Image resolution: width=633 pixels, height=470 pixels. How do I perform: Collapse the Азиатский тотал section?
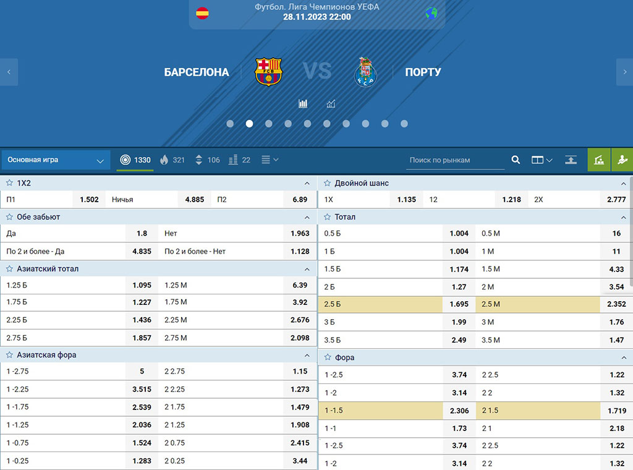click(307, 269)
